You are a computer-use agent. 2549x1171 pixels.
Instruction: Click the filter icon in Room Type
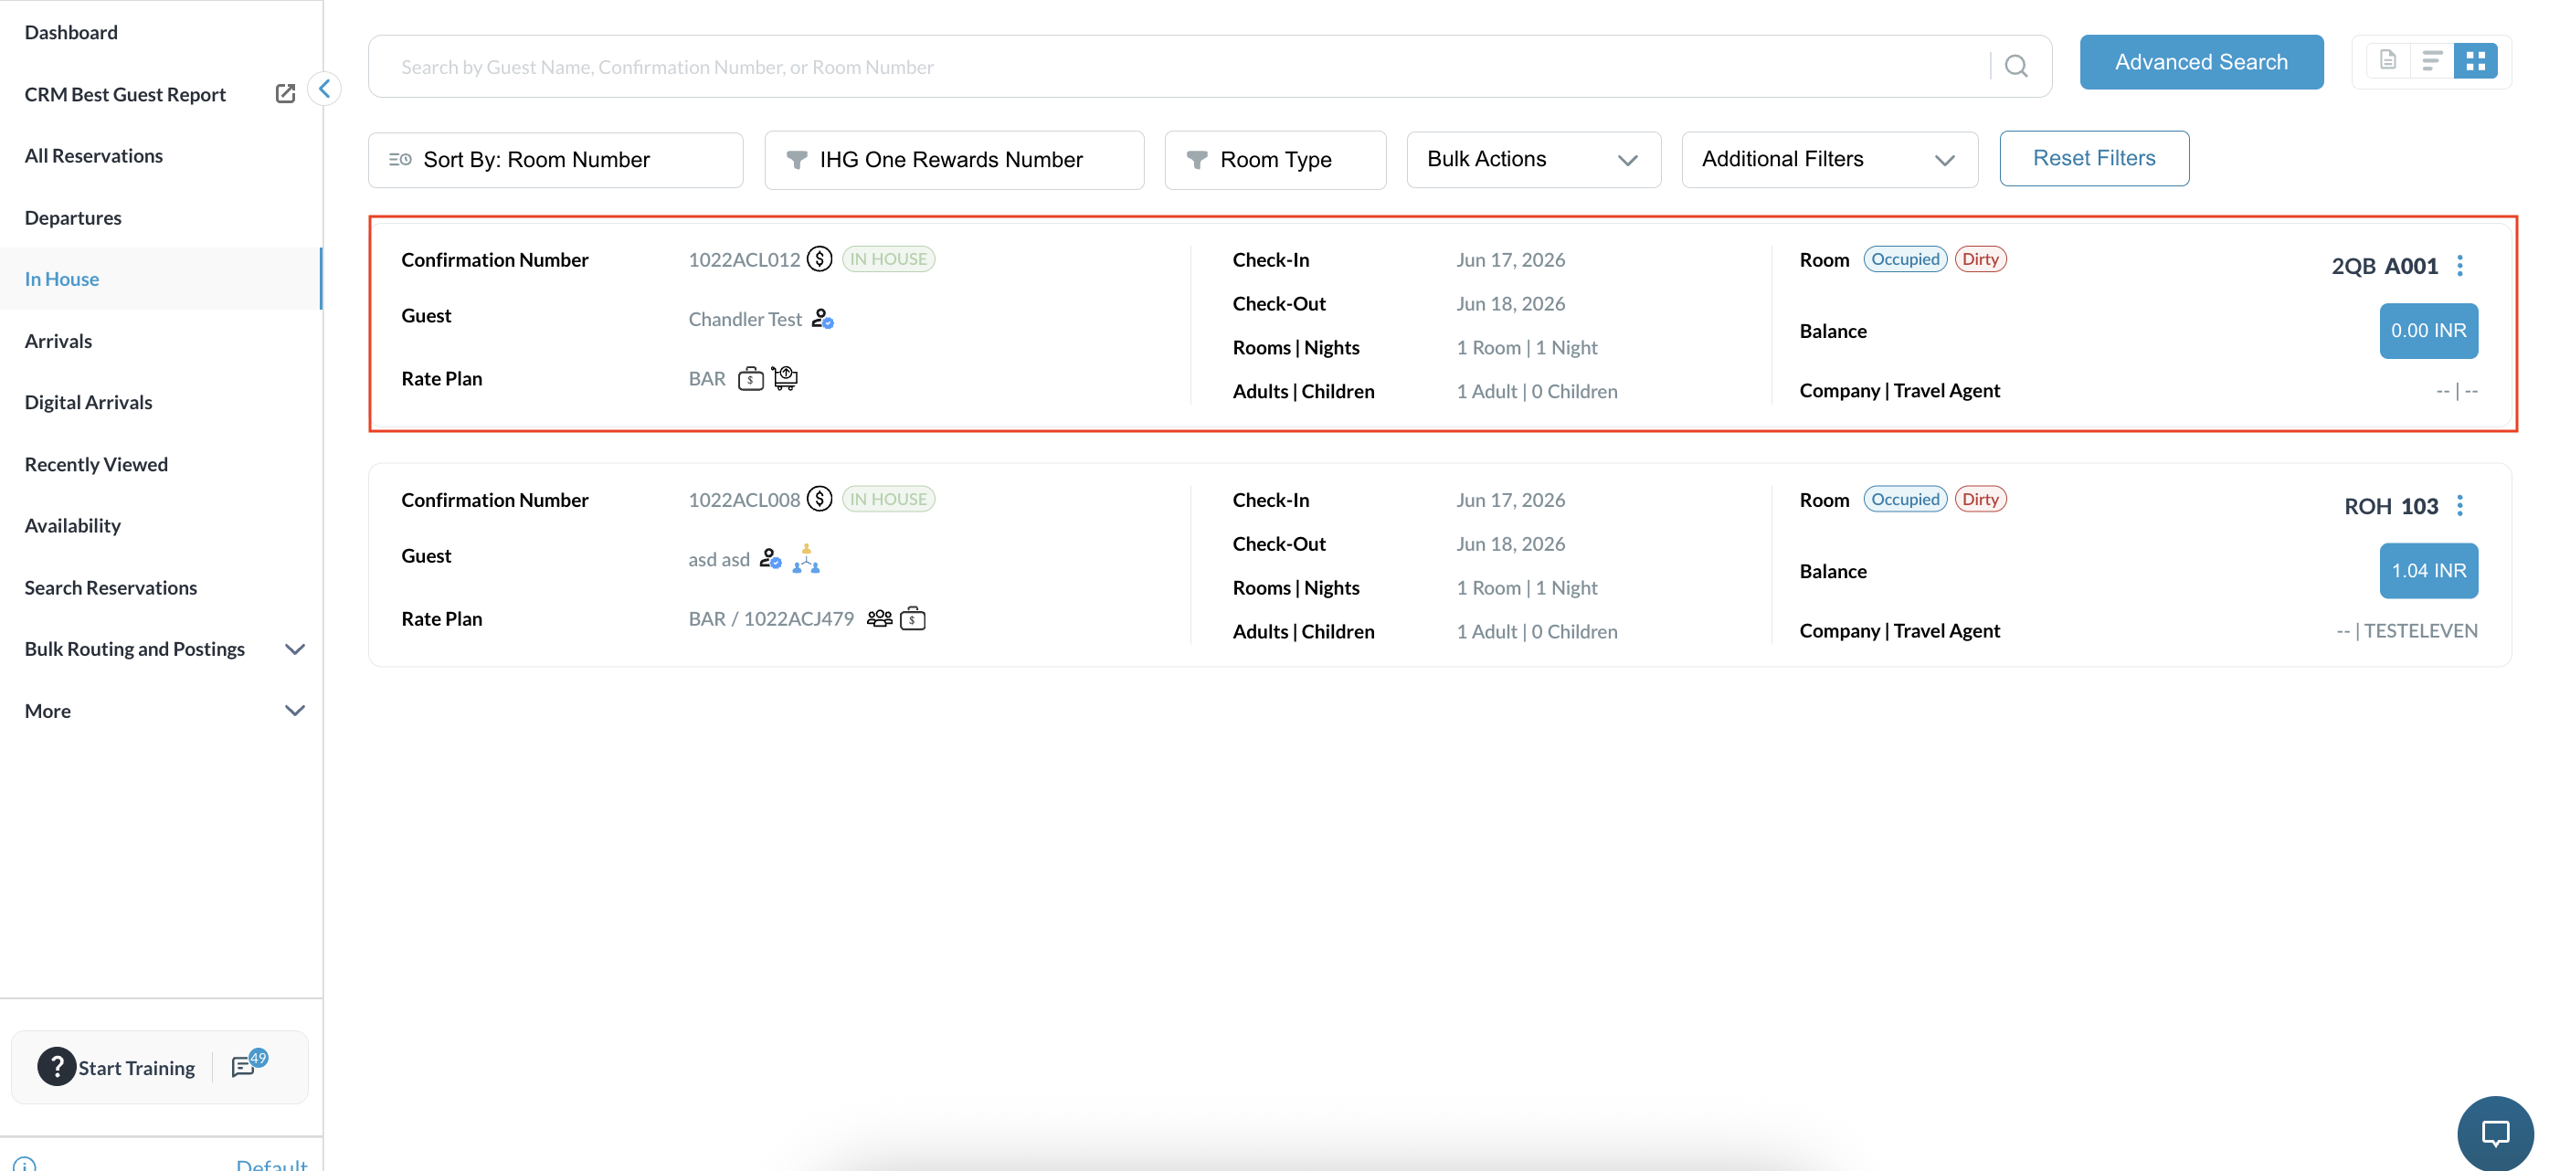[x=1196, y=159]
